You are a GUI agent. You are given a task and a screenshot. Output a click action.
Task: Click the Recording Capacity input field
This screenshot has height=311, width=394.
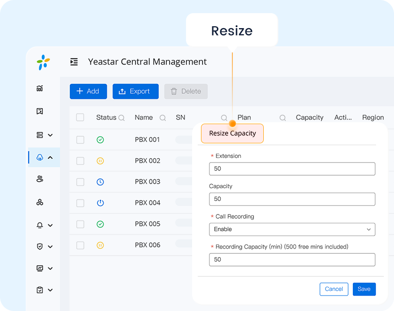pyautogui.click(x=292, y=259)
